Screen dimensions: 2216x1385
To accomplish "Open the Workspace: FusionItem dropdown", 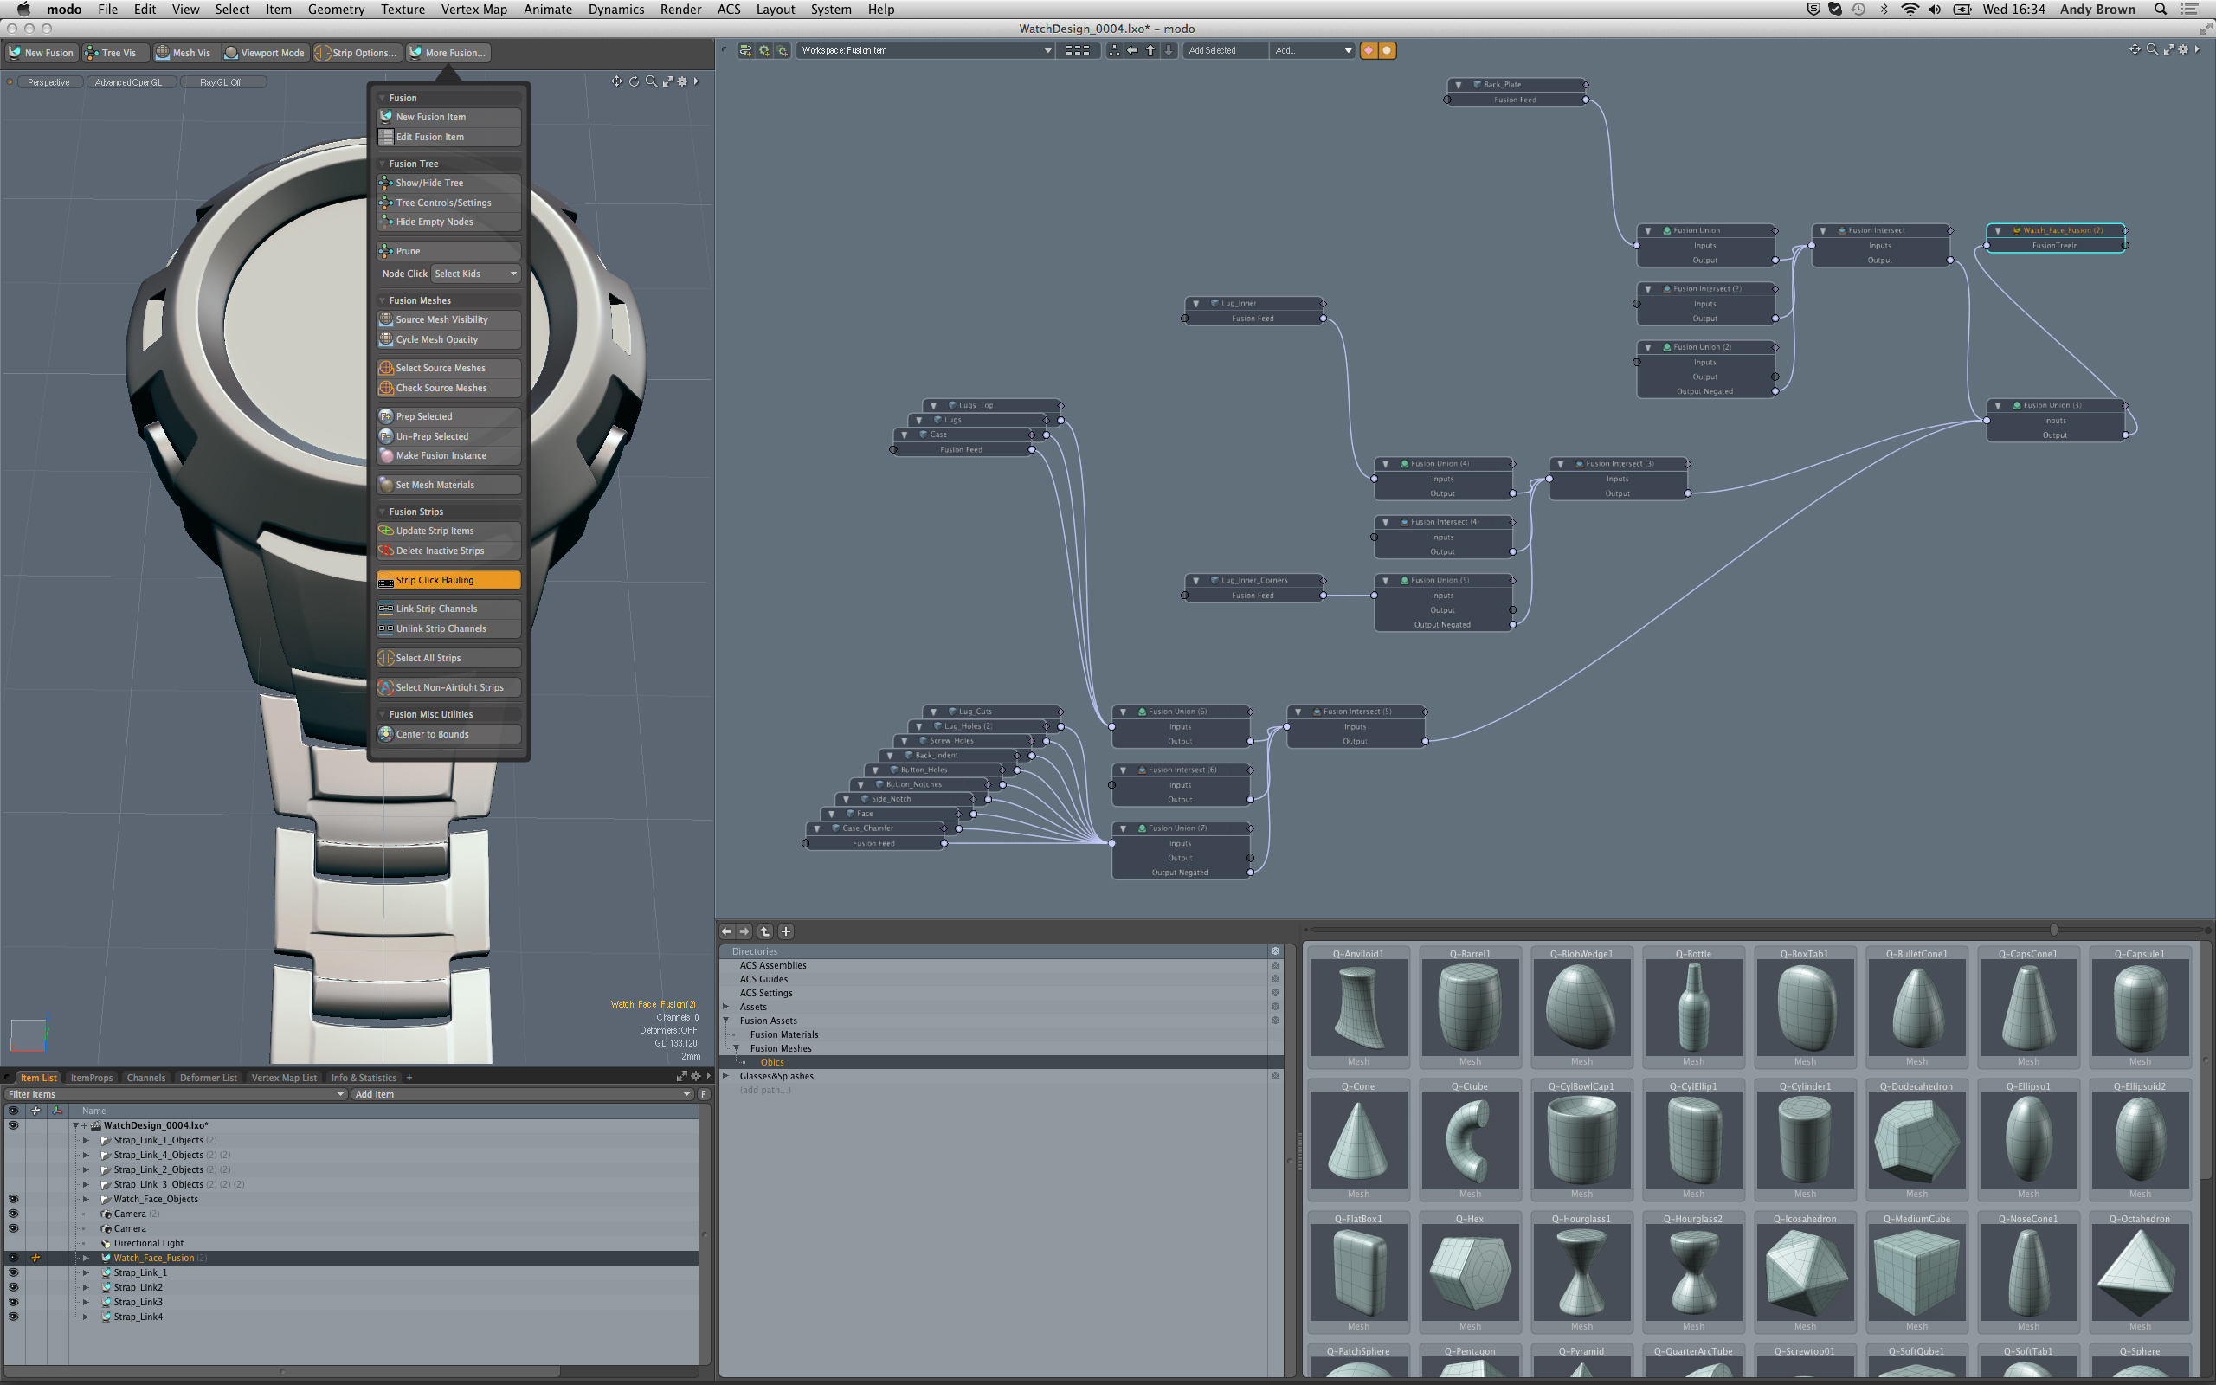I will click(924, 51).
